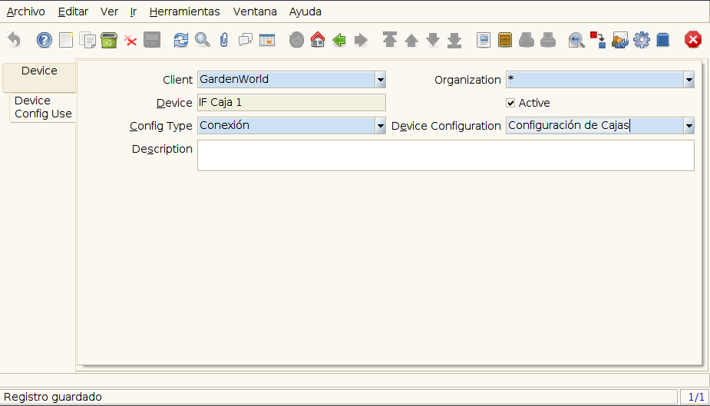Click the Device name field IF Caja 1
This screenshot has width=710, height=406.
tap(292, 103)
